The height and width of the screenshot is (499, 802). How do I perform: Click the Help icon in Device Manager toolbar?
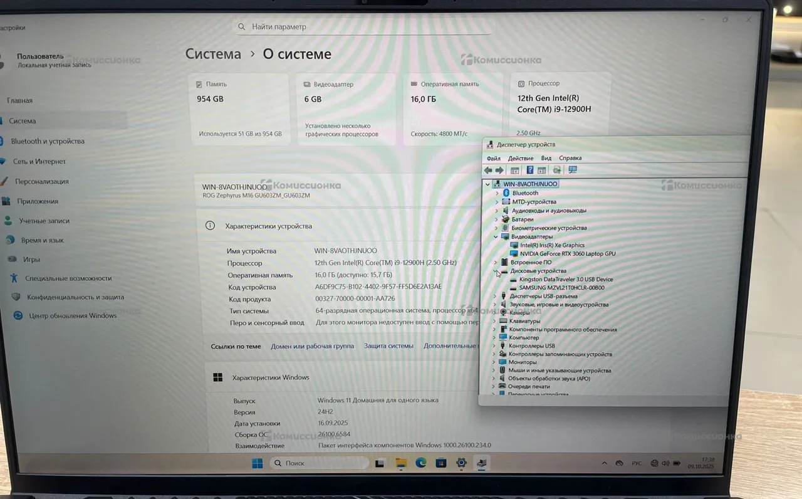pyautogui.click(x=530, y=171)
